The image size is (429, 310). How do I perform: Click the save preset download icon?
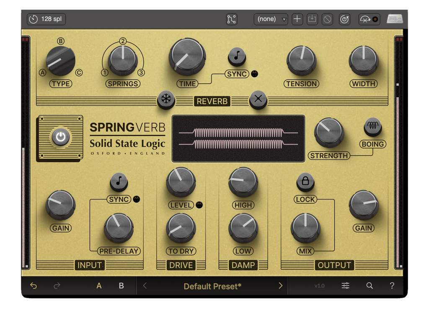[x=312, y=19]
